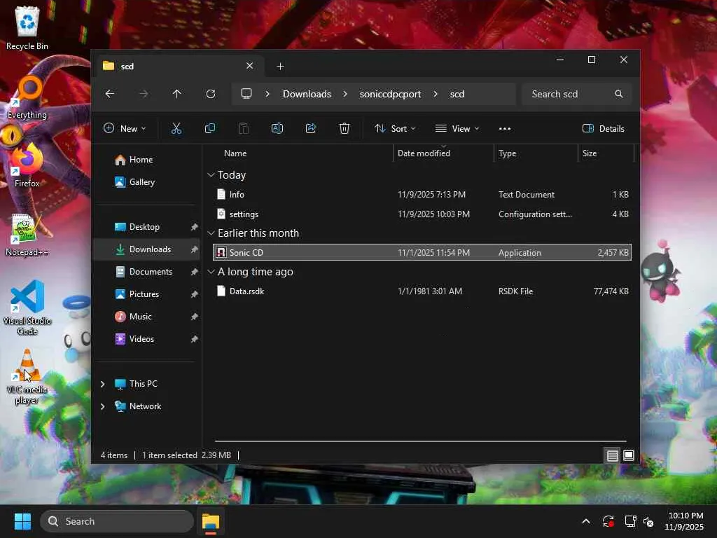Unpin Music pin icon

click(195, 317)
